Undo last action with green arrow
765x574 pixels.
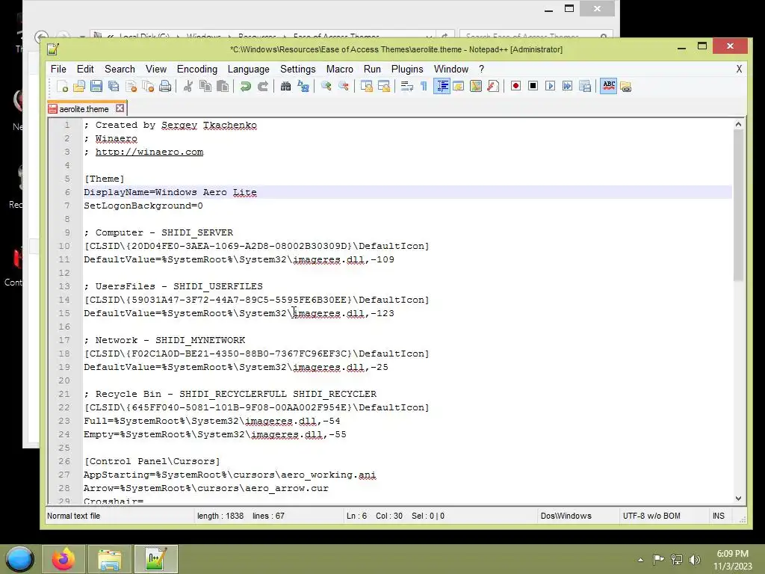click(x=245, y=87)
